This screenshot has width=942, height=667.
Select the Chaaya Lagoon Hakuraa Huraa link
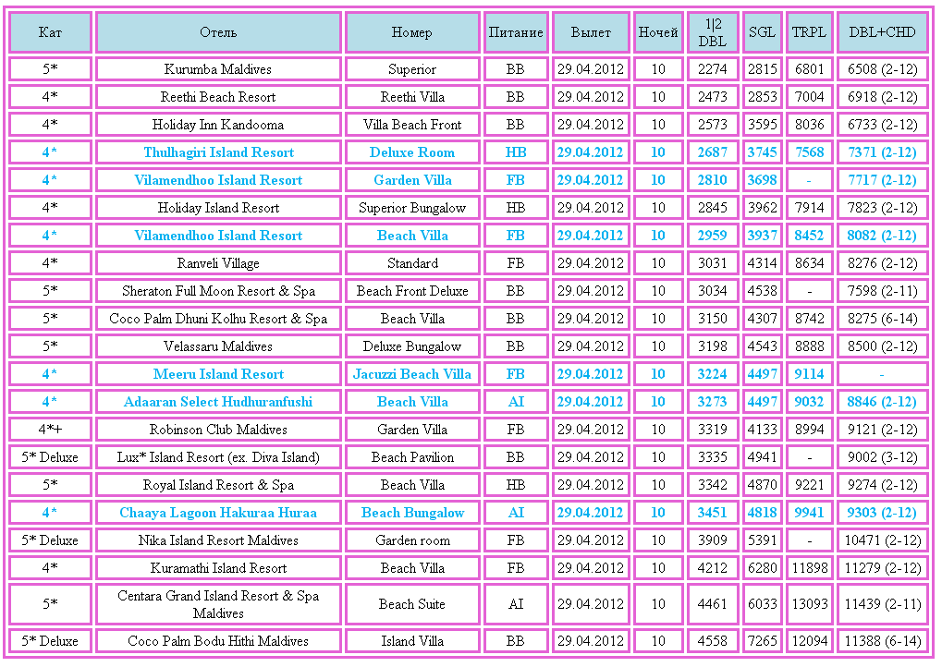tap(218, 513)
